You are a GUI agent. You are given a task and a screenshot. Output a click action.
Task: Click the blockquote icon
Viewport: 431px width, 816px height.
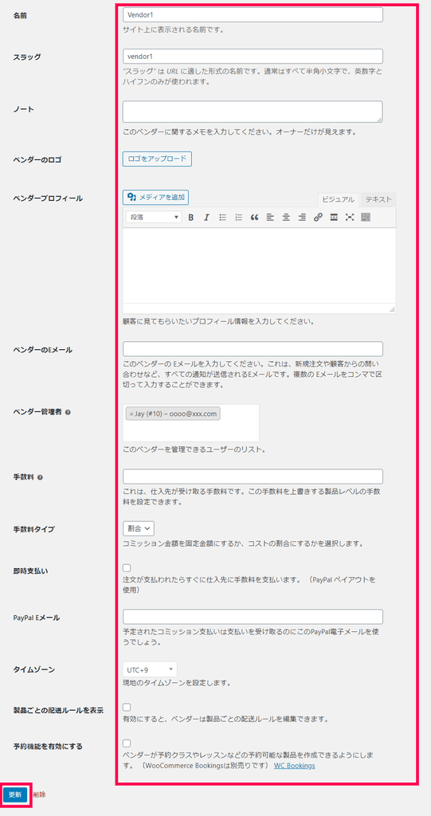pyautogui.click(x=255, y=218)
